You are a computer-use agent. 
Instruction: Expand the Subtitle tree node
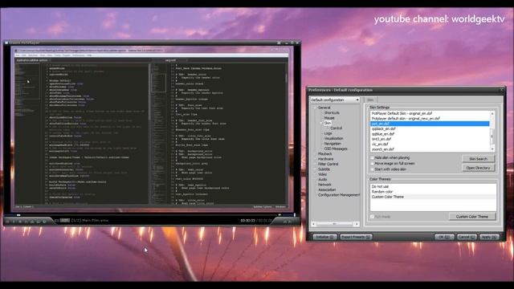(316, 169)
